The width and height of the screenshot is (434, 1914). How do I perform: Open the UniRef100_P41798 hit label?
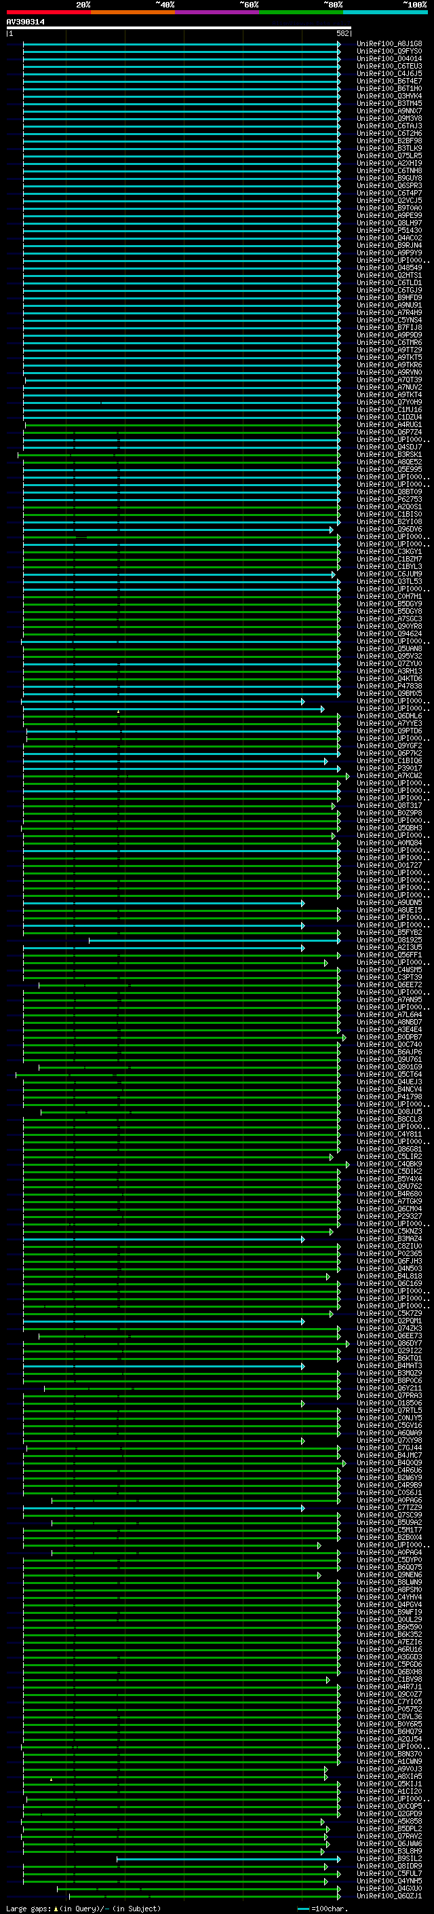[389, 1097]
